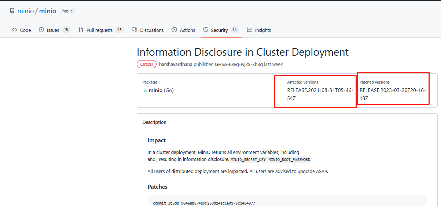Click the Pull requests branch icon

[x=81, y=30]
